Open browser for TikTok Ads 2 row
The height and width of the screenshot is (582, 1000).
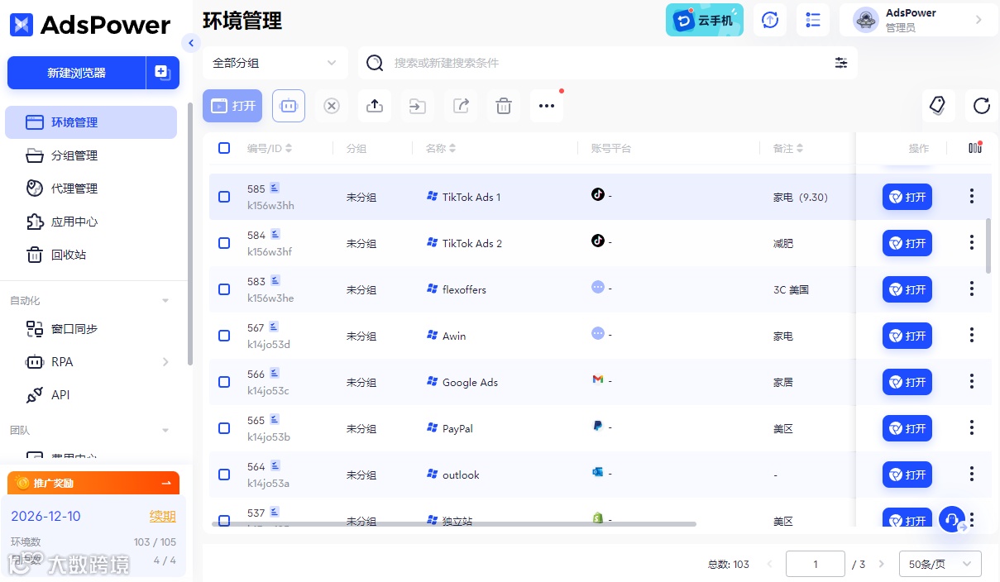tap(907, 243)
